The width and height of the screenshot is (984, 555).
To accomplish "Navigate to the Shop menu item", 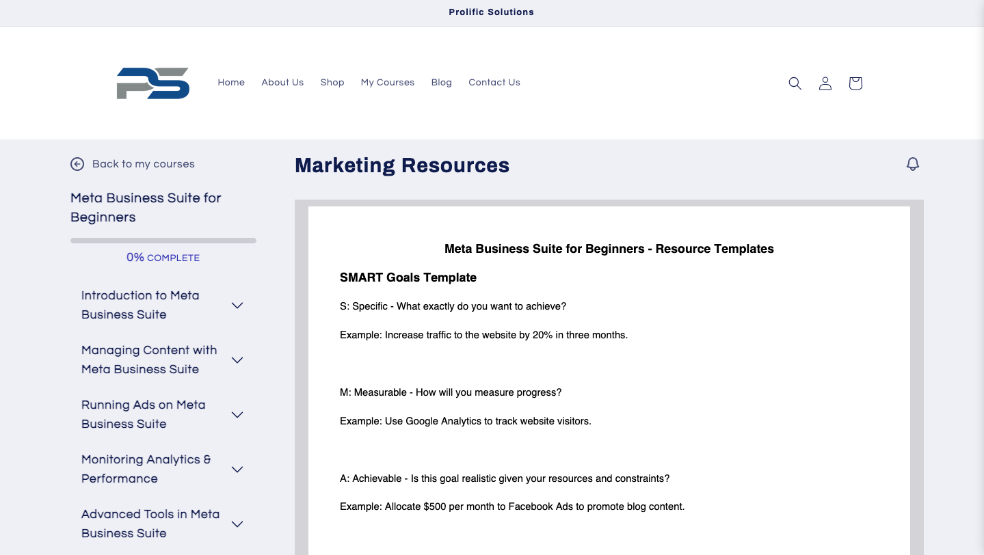I will (332, 83).
